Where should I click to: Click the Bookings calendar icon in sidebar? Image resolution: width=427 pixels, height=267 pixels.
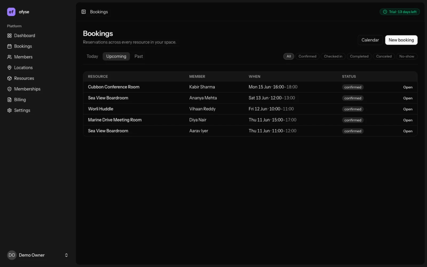pyautogui.click(x=9, y=46)
